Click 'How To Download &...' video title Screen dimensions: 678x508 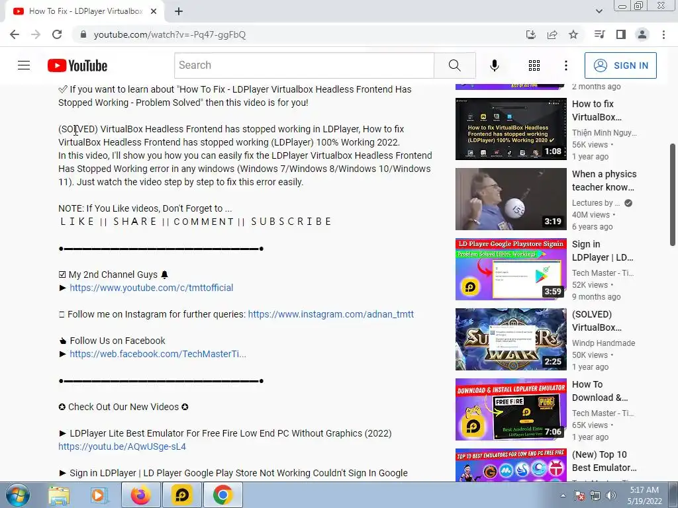point(600,391)
